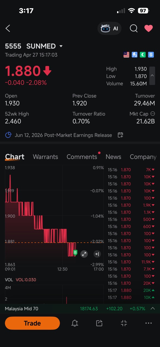Image resolution: width=160 pixels, height=347 pixels.
Task: Add earnings date via the calendar plus icon
Action: pos(120,135)
